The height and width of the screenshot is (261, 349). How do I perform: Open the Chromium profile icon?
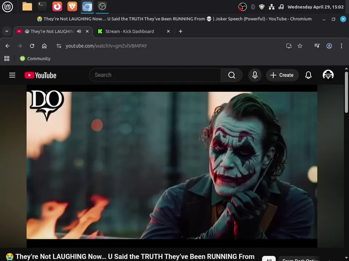[x=329, y=46]
